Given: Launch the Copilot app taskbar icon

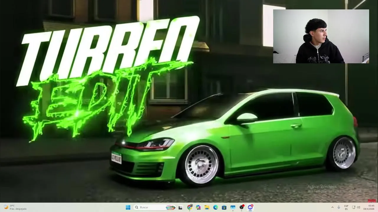Looking at the screenshot, I should [198, 207].
